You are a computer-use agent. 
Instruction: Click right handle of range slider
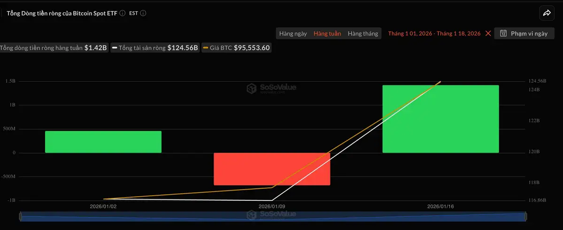pyautogui.click(x=526, y=217)
